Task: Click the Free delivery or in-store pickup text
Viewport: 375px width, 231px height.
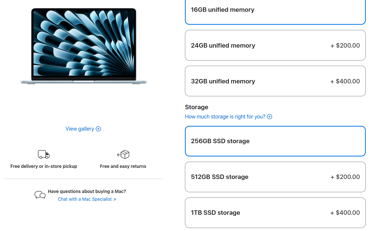Action: click(x=44, y=166)
